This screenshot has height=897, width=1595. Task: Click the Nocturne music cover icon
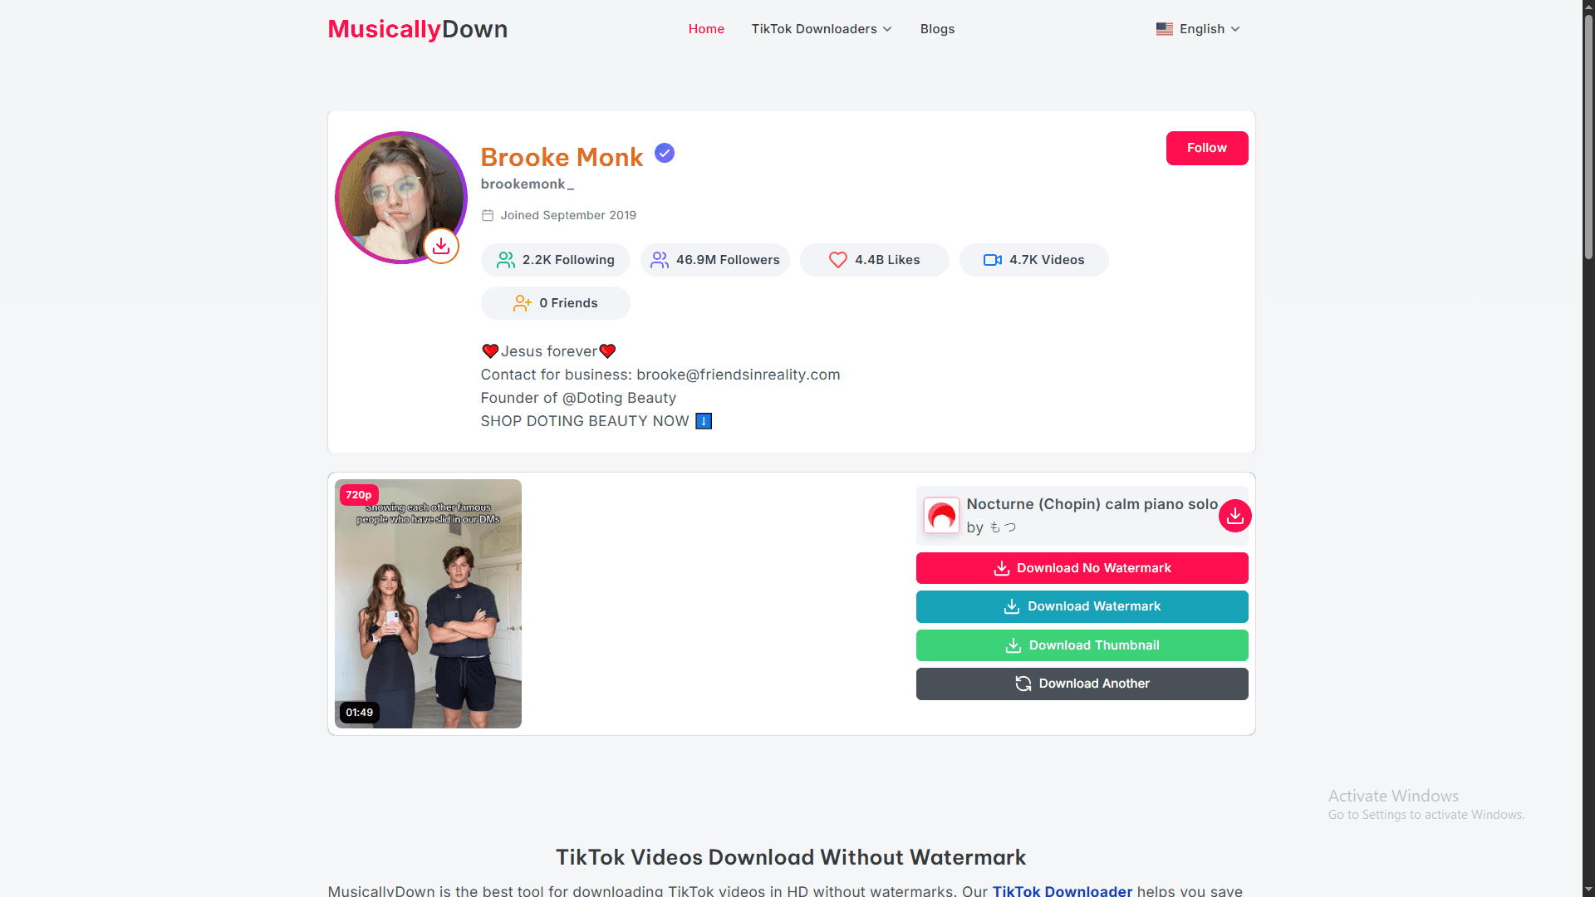[x=941, y=516]
